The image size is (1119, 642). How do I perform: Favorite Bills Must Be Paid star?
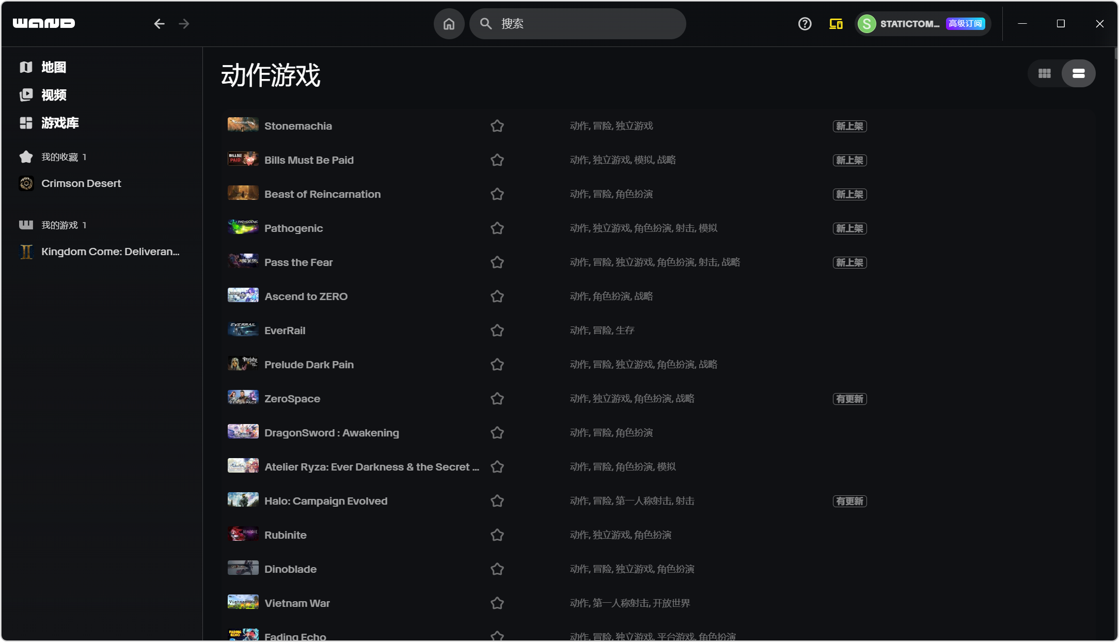coord(497,160)
